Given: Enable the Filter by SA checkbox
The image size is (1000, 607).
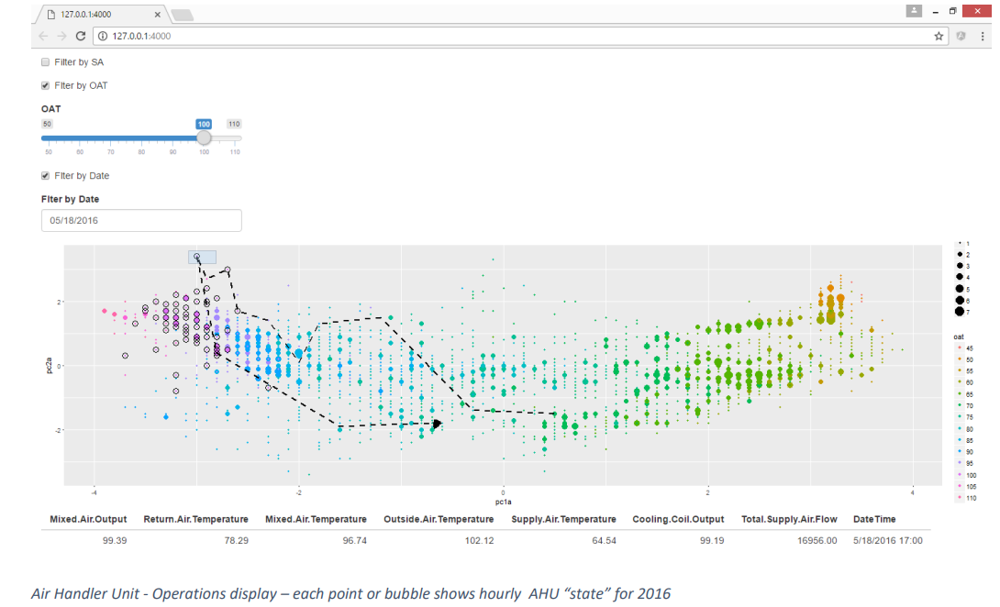Looking at the screenshot, I should 45,62.
